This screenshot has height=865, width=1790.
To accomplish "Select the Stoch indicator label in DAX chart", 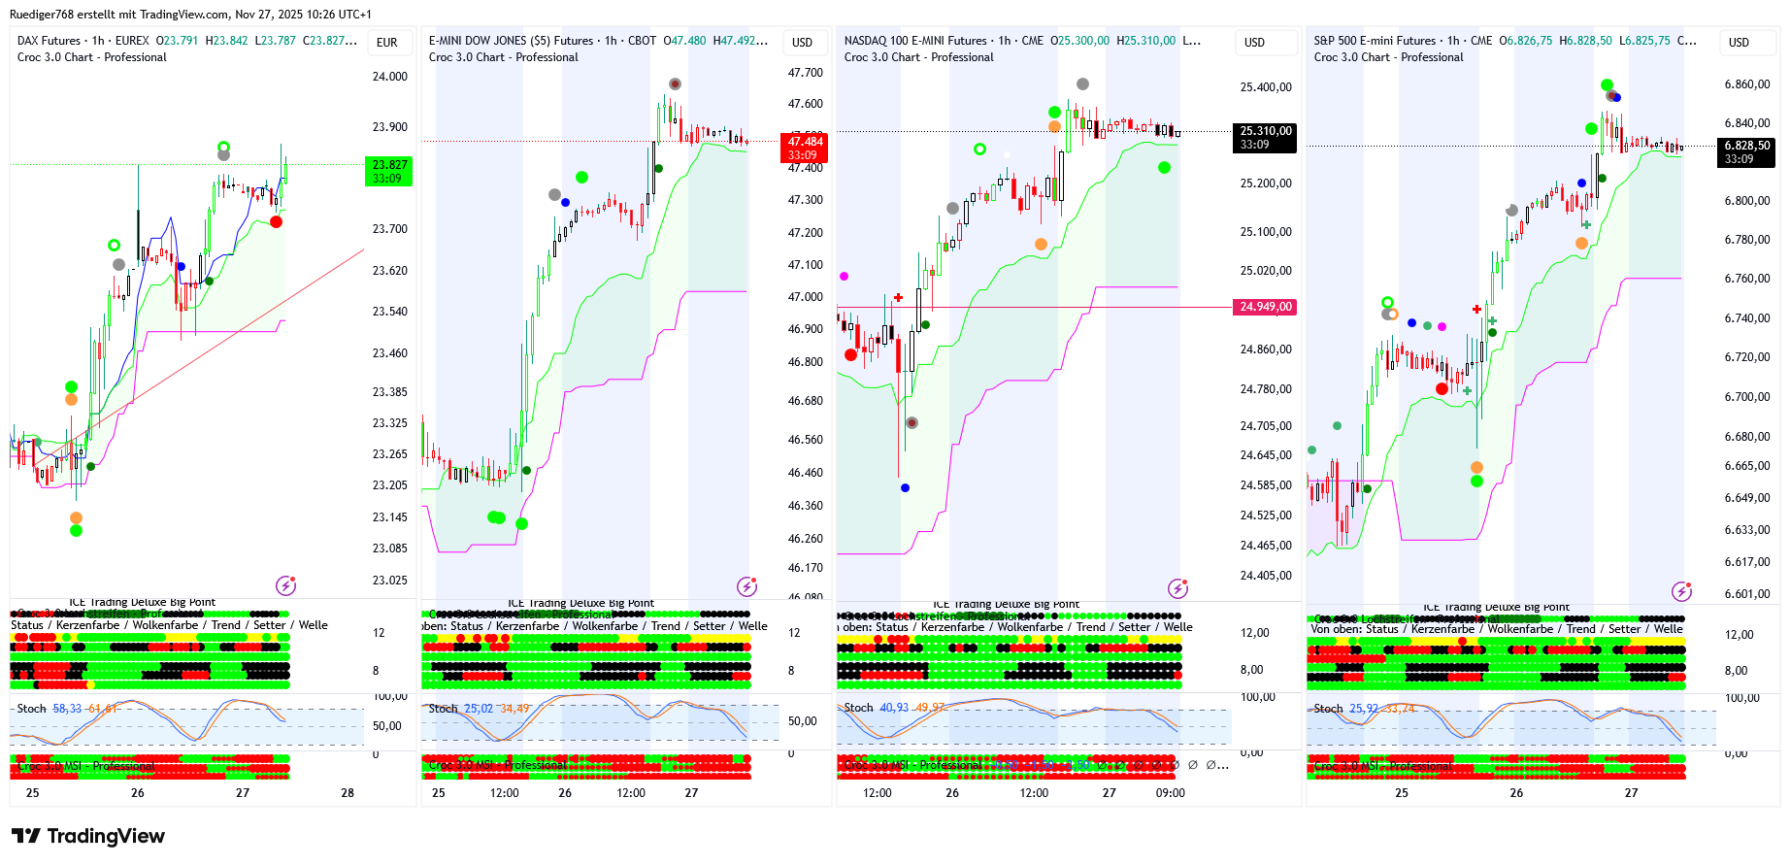I will click(31, 709).
